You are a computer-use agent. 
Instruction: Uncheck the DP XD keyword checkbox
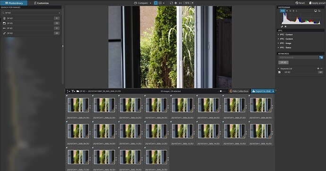pyautogui.click(x=279, y=72)
